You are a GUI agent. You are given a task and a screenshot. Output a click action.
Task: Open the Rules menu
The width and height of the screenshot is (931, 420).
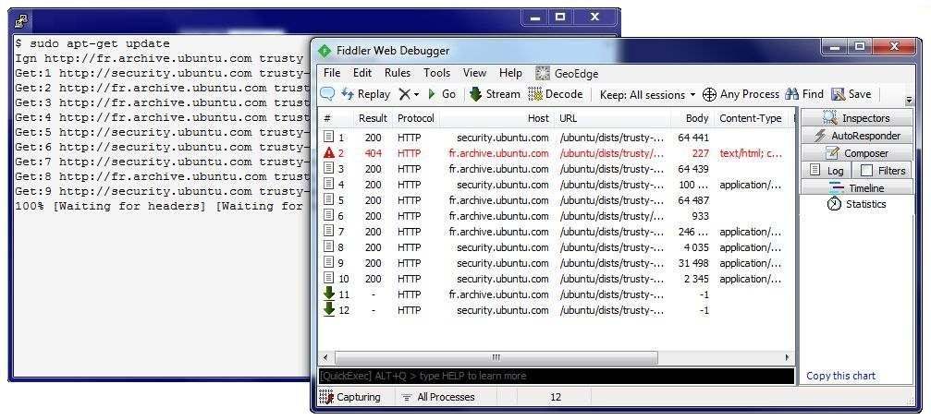click(x=398, y=73)
